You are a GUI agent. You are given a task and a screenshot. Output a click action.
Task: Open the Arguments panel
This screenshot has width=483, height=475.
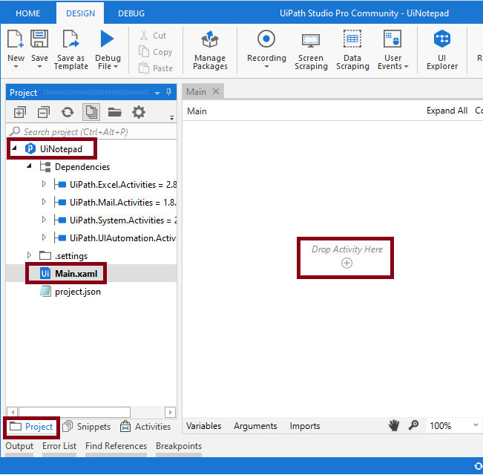(255, 426)
